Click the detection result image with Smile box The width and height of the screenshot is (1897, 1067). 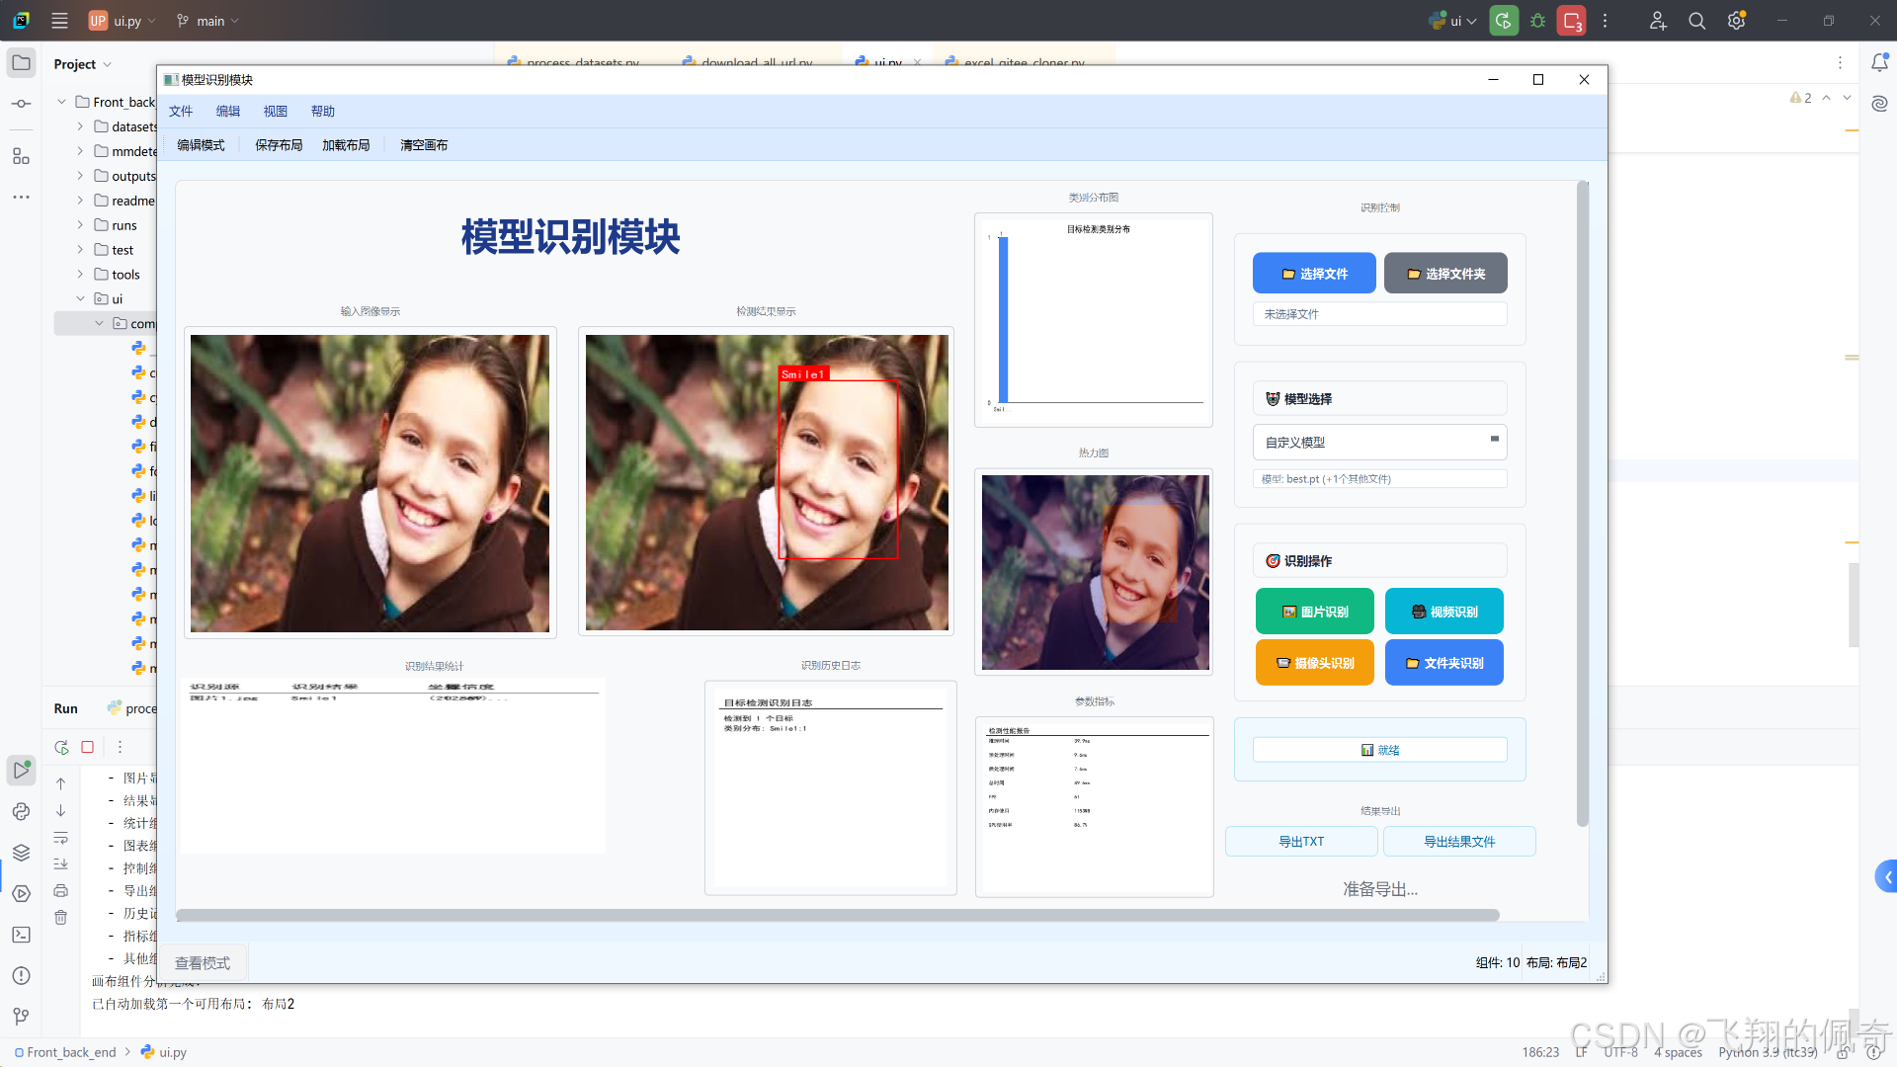click(767, 482)
